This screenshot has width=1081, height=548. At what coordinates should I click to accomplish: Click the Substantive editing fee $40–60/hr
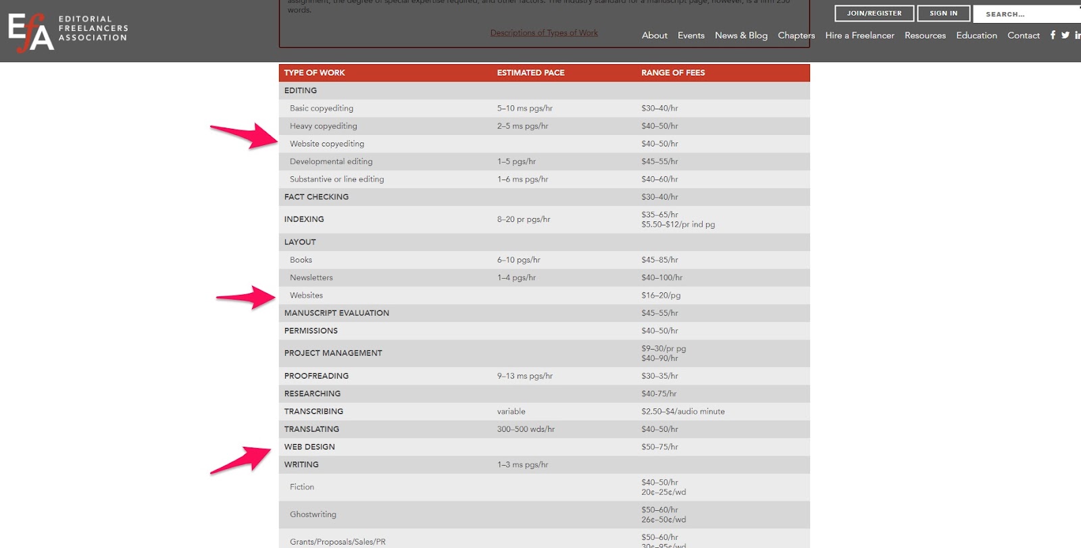(x=660, y=180)
